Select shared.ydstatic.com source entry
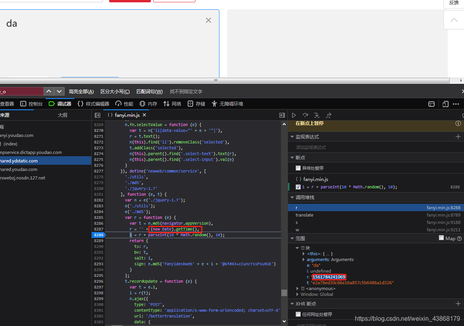Screen dimensions: 464x326 (x=46, y=161)
